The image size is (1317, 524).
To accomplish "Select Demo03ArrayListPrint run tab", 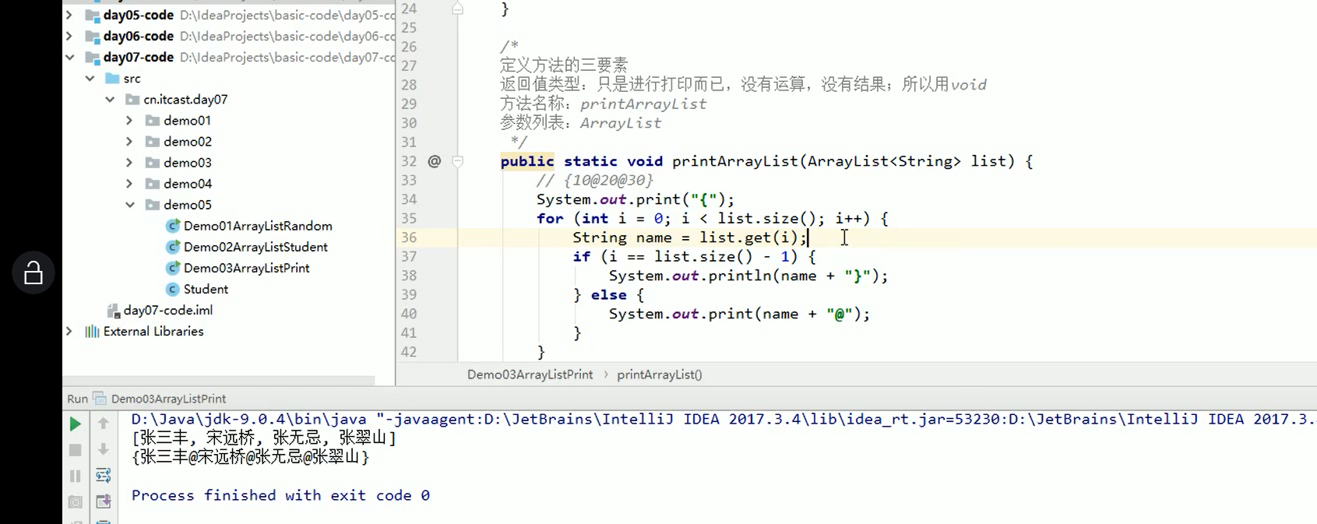I will tap(168, 399).
